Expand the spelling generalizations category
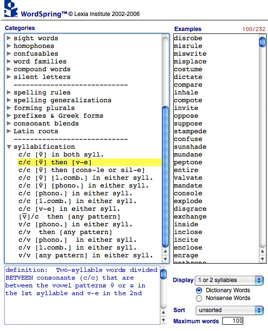Image resolution: width=268 pixels, height=331 pixels. (9, 100)
